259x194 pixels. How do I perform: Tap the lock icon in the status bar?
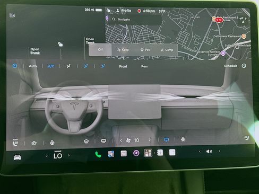[109, 11]
